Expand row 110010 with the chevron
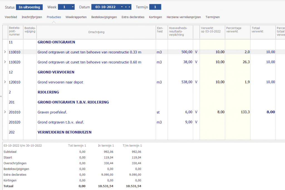The image size is (285, 190). tap(5, 52)
